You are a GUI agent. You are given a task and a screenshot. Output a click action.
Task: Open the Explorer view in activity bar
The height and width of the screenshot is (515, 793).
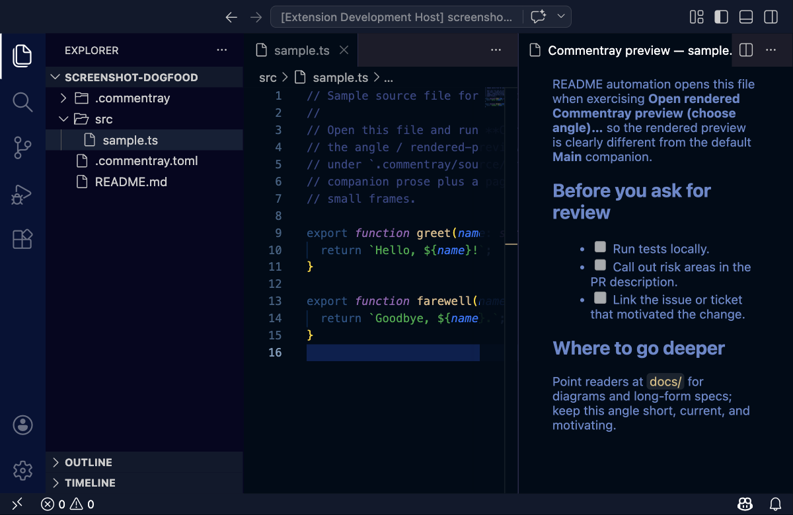pyautogui.click(x=22, y=55)
